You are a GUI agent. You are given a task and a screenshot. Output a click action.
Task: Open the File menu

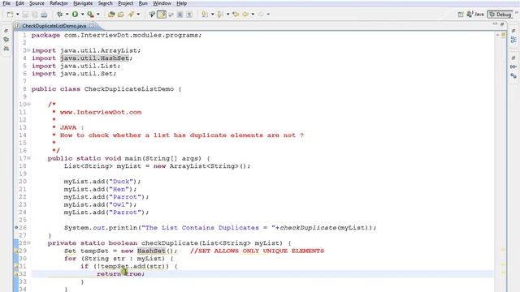[6, 3]
